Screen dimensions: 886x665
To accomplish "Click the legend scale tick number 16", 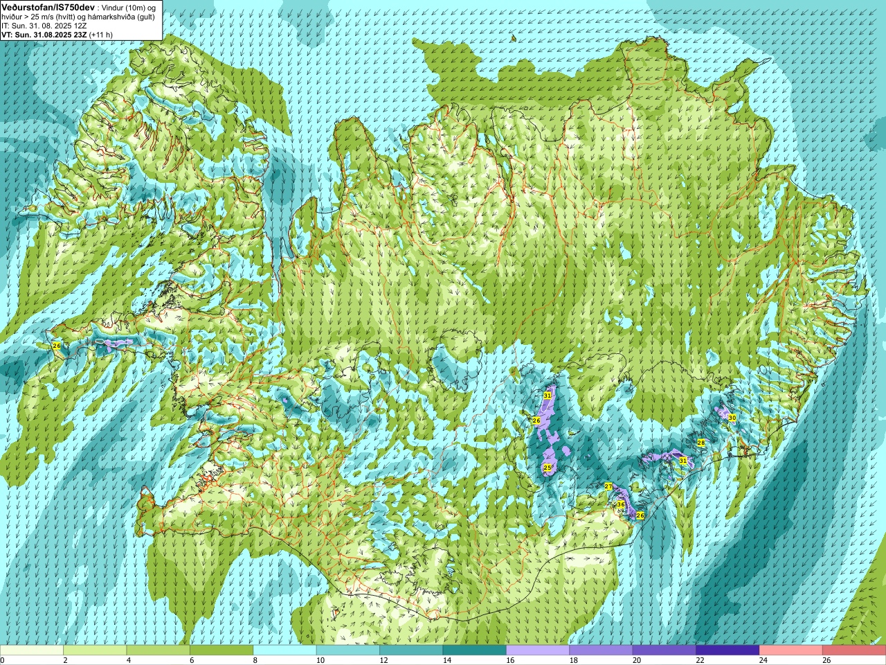I will pyautogui.click(x=510, y=660).
